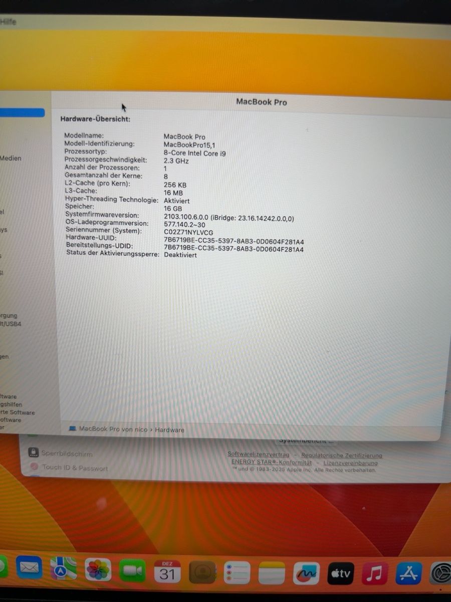
Task: Click L3 cache value '16 MB'
Action: pyautogui.click(x=173, y=193)
